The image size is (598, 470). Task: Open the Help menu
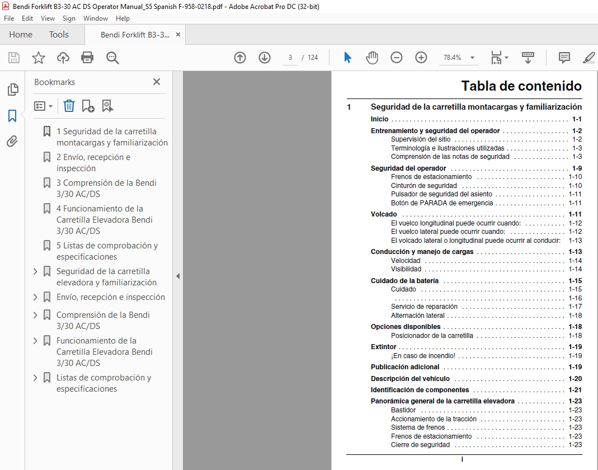coord(123,18)
